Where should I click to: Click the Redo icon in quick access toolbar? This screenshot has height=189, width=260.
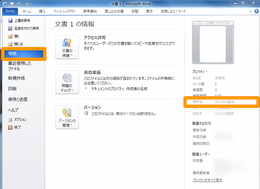[28, 4]
